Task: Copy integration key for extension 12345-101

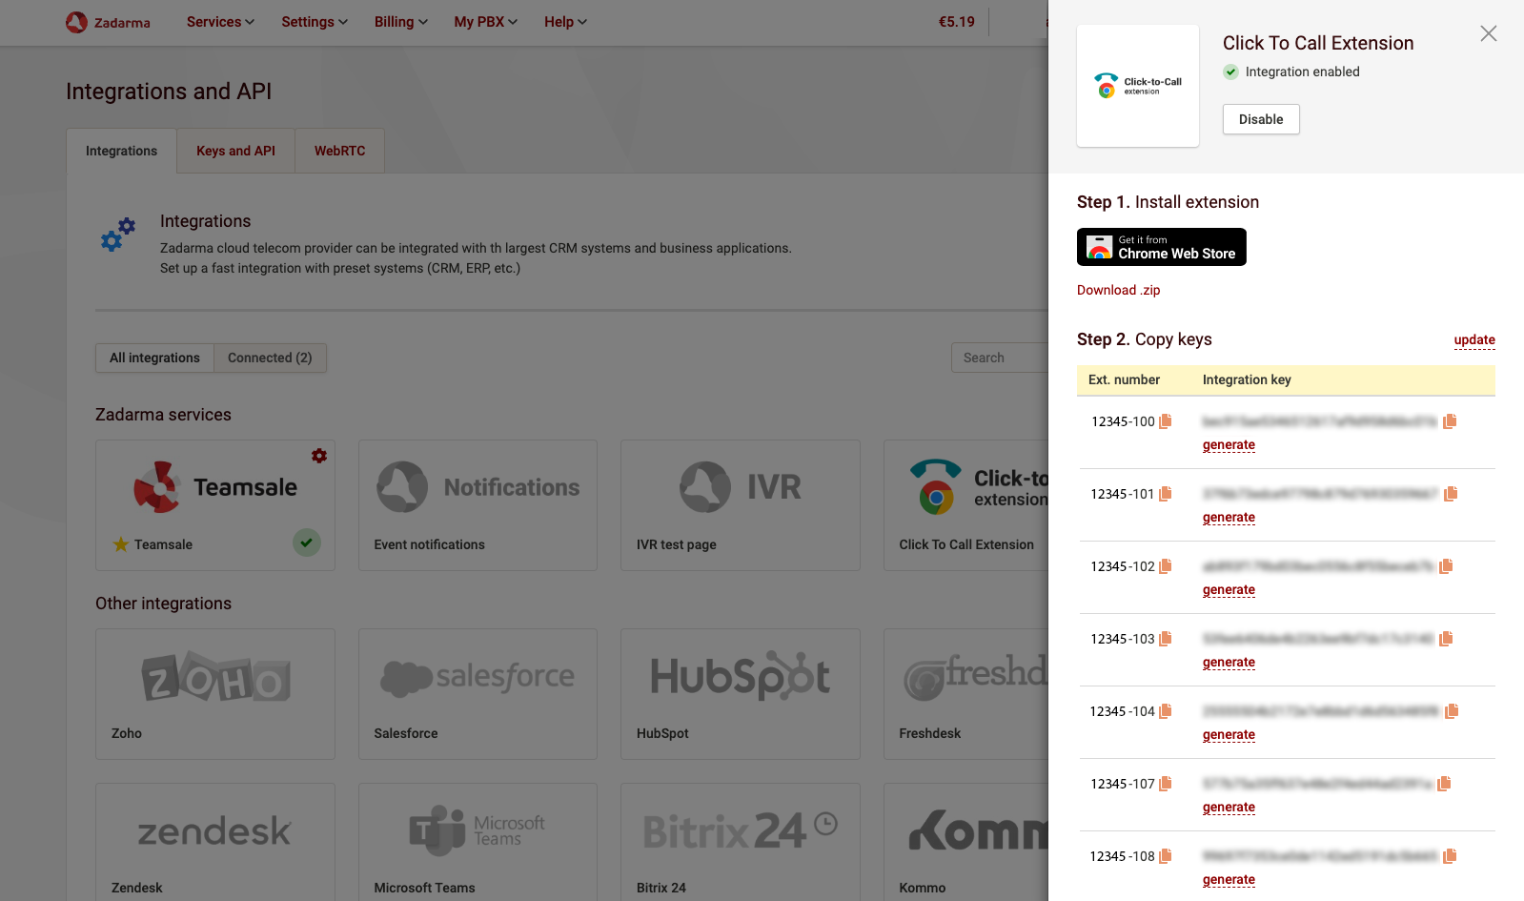Action: pos(1451,494)
